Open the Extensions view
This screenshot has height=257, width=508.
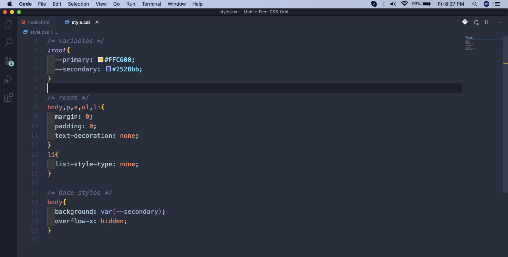(x=8, y=97)
